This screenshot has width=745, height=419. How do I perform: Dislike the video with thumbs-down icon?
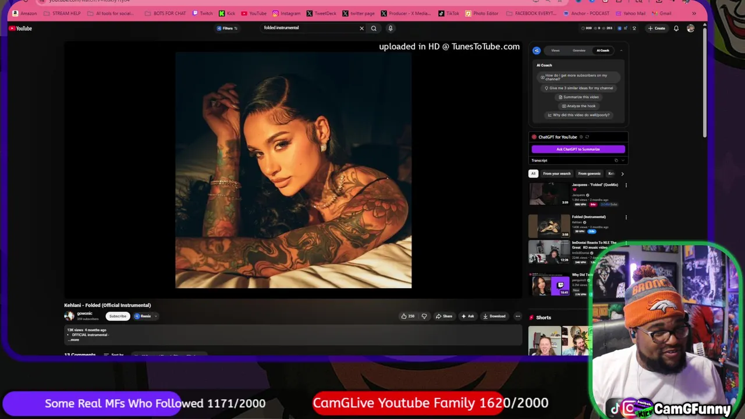click(424, 316)
